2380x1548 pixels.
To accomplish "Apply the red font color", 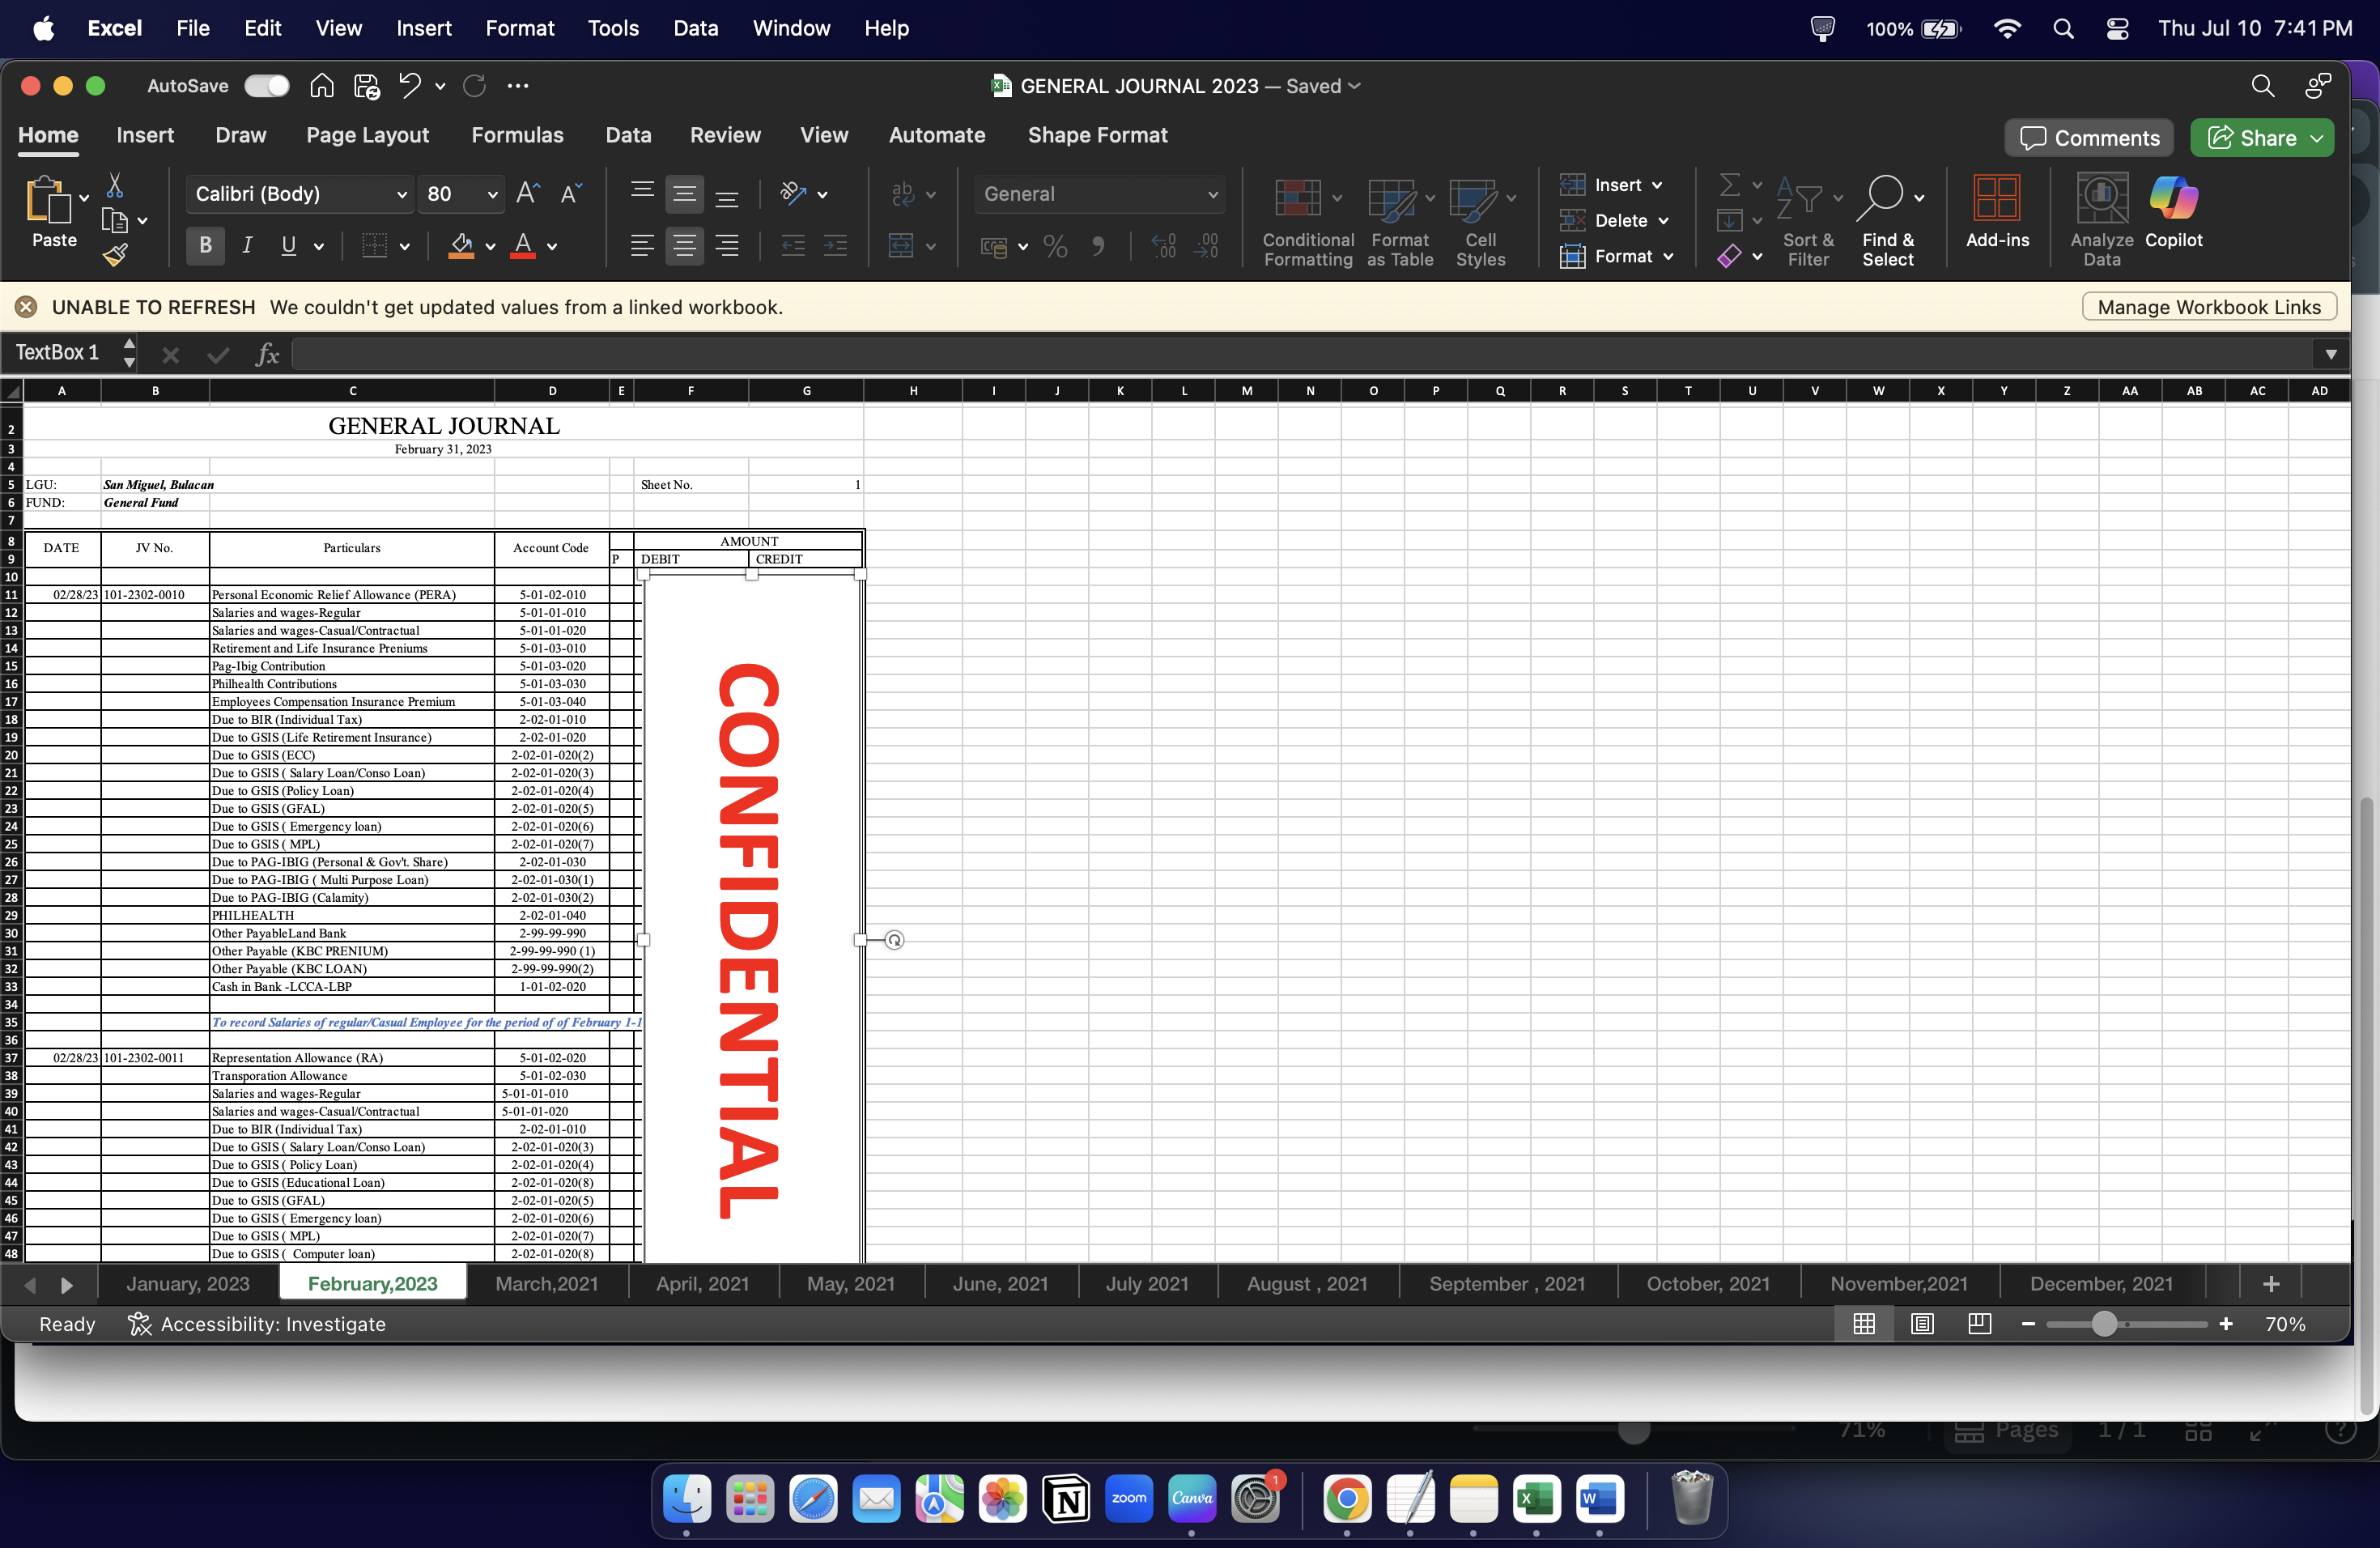I will [522, 246].
